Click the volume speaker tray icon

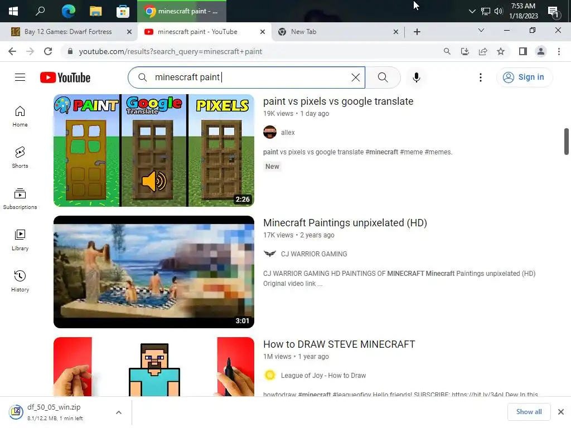498,11
